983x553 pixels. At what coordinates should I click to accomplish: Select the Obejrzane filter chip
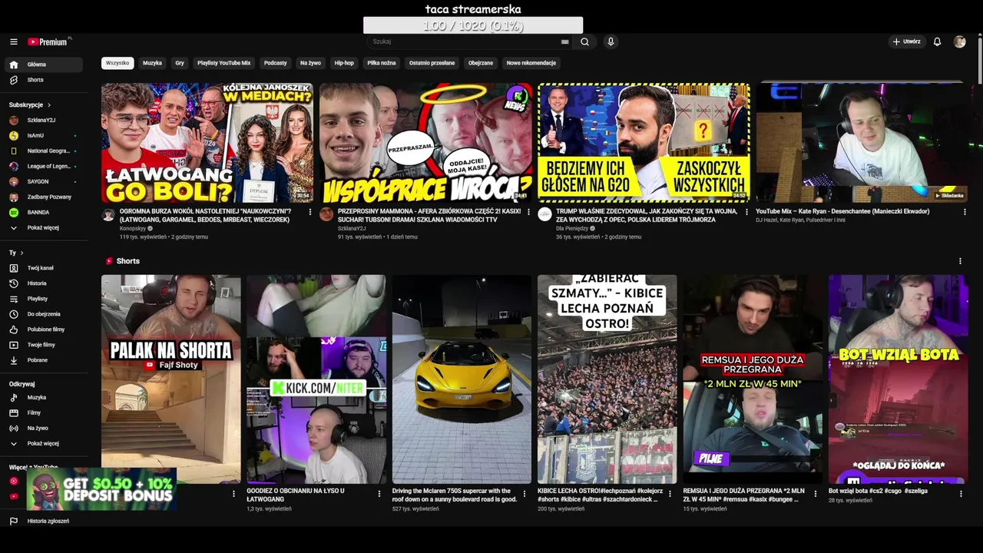click(x=481, y=63)
